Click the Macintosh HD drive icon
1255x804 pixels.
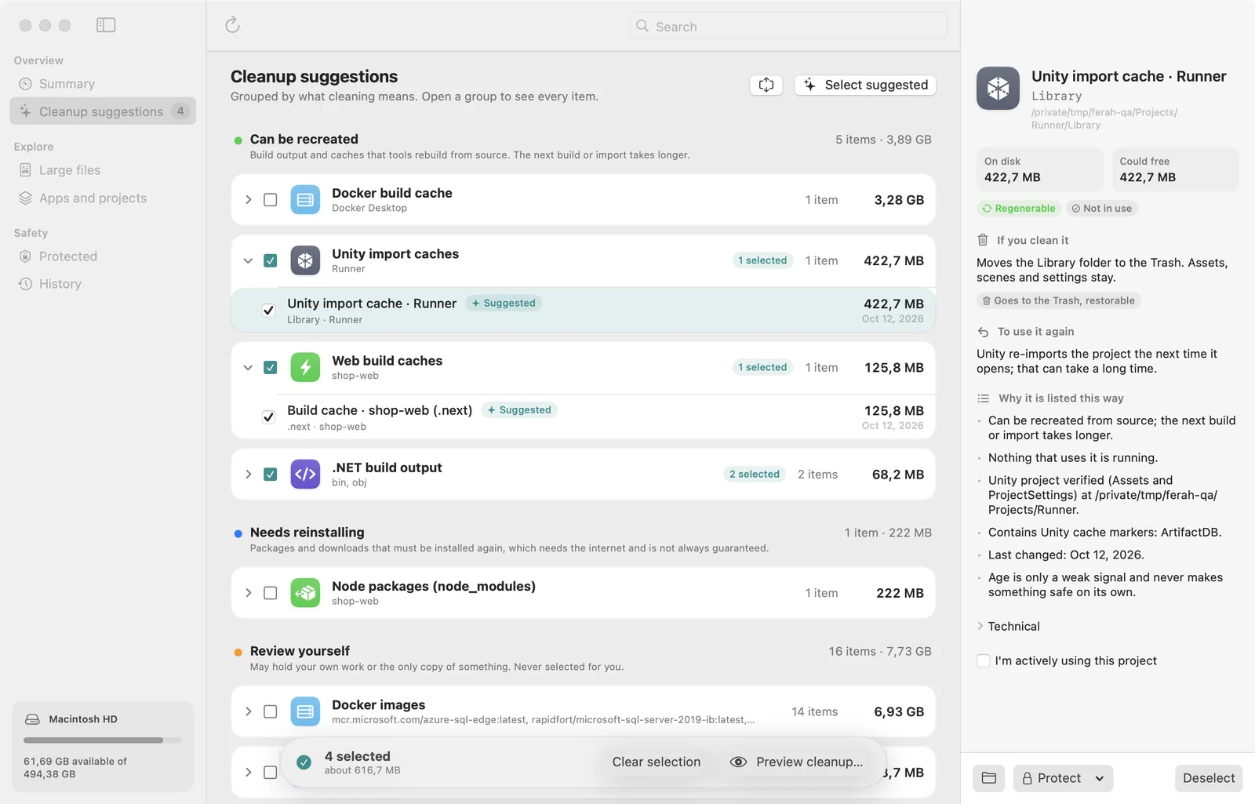click(32, 719)
